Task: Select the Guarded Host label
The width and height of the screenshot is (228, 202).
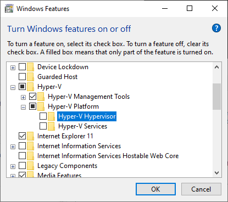Action: tap(58, 77)
